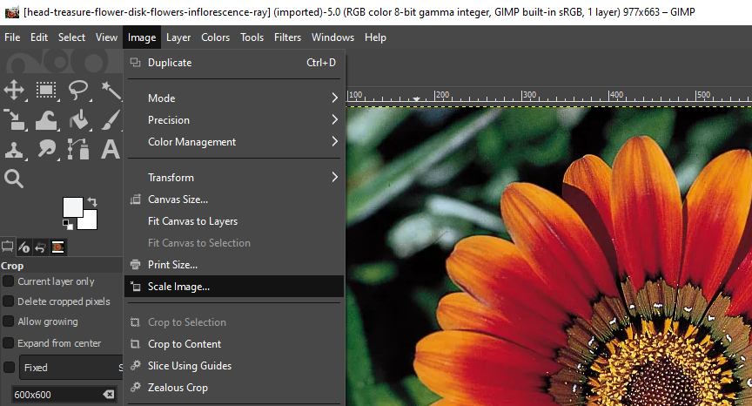Enable Delete cropped pixels checkbox
Screen dimensions: 752x406
[x=8, y=301]
